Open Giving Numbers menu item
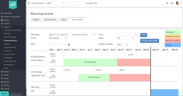 coord(10,47)
